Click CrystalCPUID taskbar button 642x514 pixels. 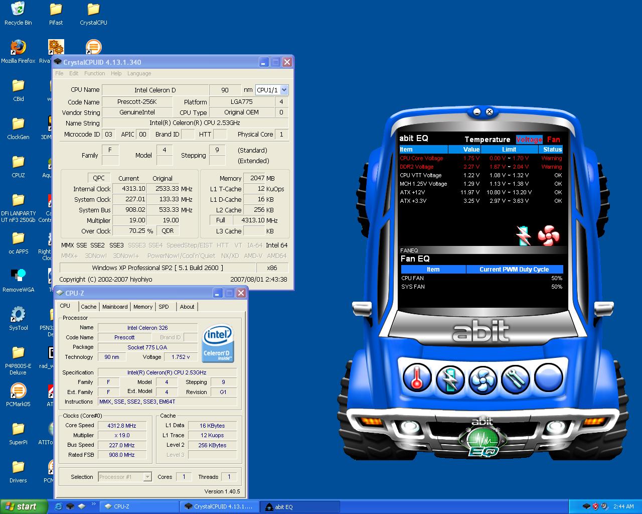[219, 506]
